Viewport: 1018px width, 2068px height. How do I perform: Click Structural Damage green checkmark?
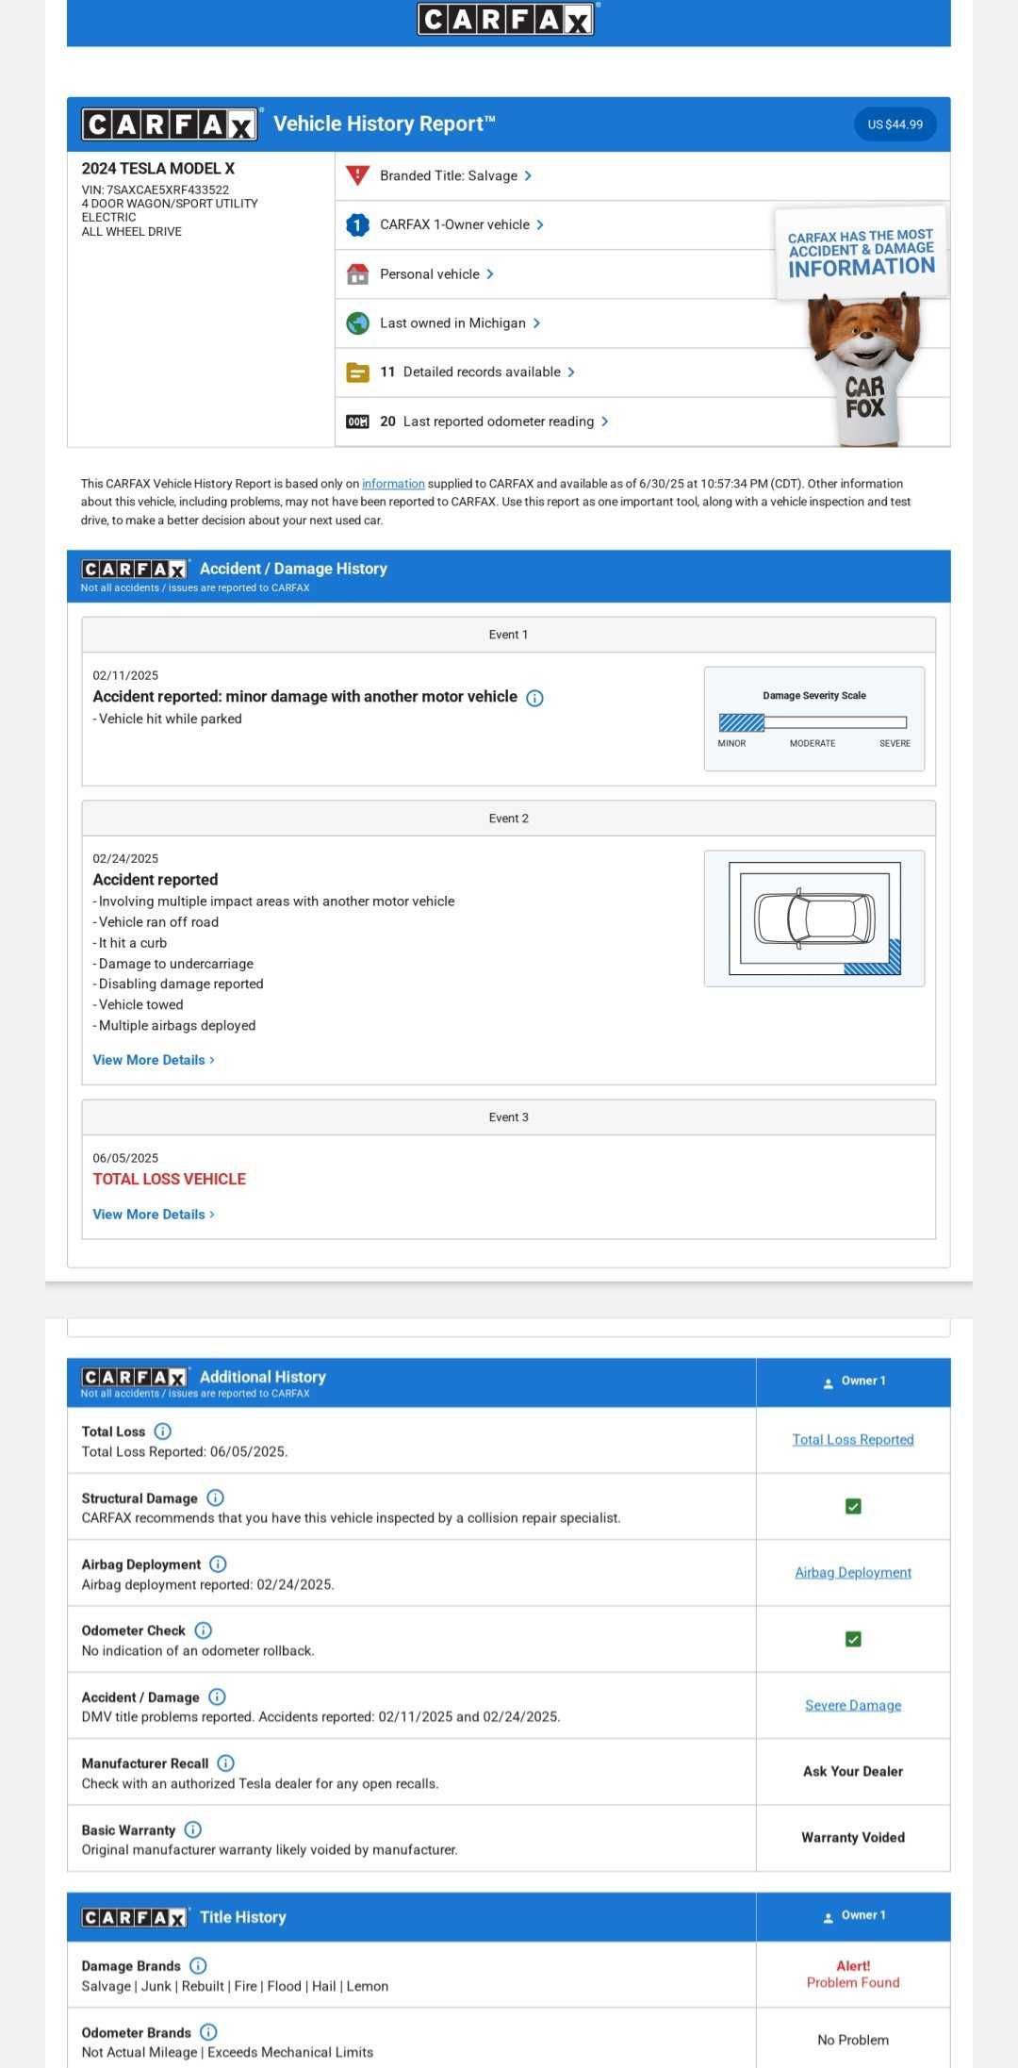(853, 1506)
